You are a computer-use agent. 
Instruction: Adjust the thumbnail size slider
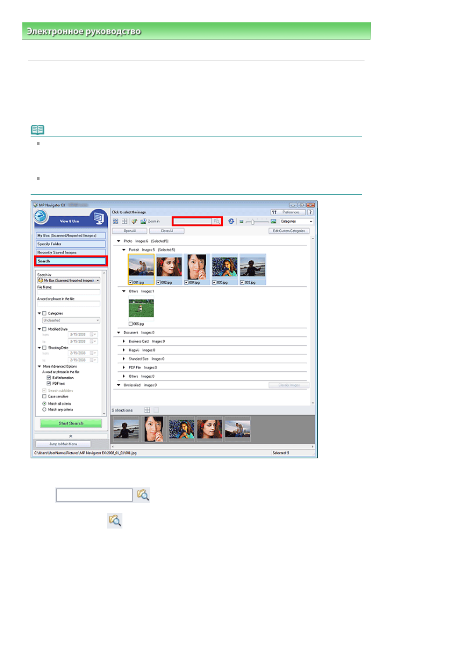253,221
